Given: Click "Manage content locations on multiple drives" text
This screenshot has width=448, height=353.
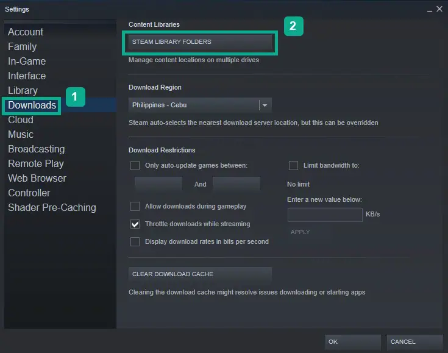Looking at the screenshot, I should coord(194,60).
